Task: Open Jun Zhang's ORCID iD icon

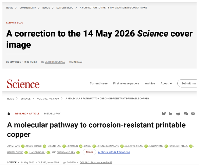Action: pyautogui.click(x=23, y=146)
